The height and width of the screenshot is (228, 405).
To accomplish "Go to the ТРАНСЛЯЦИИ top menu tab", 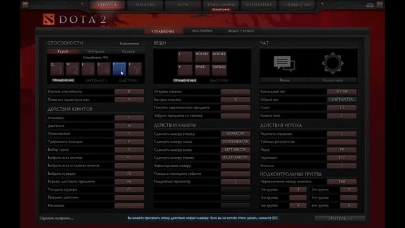I will [x=221, y=4].
